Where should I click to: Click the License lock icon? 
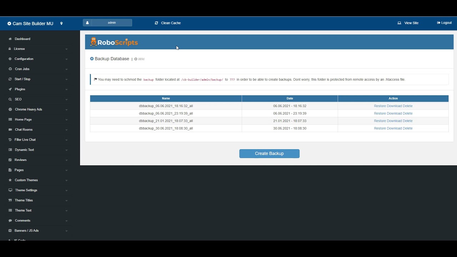(x=10, y=49)
